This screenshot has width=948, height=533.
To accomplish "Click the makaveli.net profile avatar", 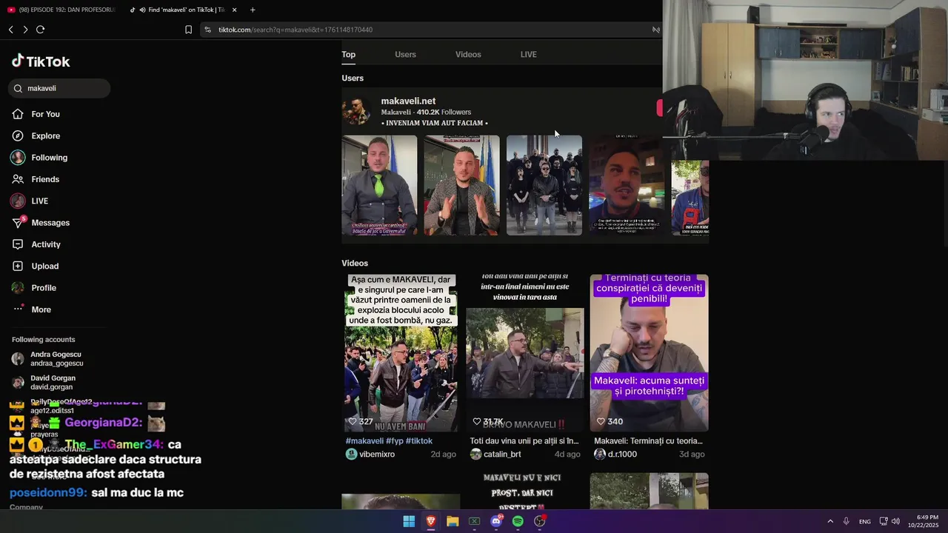I will pyautogui.click(x=356, y=111).
